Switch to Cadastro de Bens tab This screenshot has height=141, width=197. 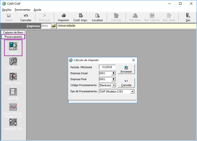click(x=13, y=32)
